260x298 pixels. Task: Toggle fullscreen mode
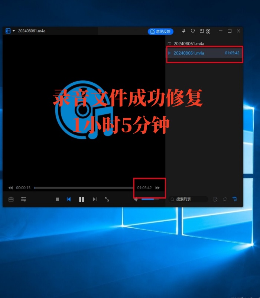(107, 199)
